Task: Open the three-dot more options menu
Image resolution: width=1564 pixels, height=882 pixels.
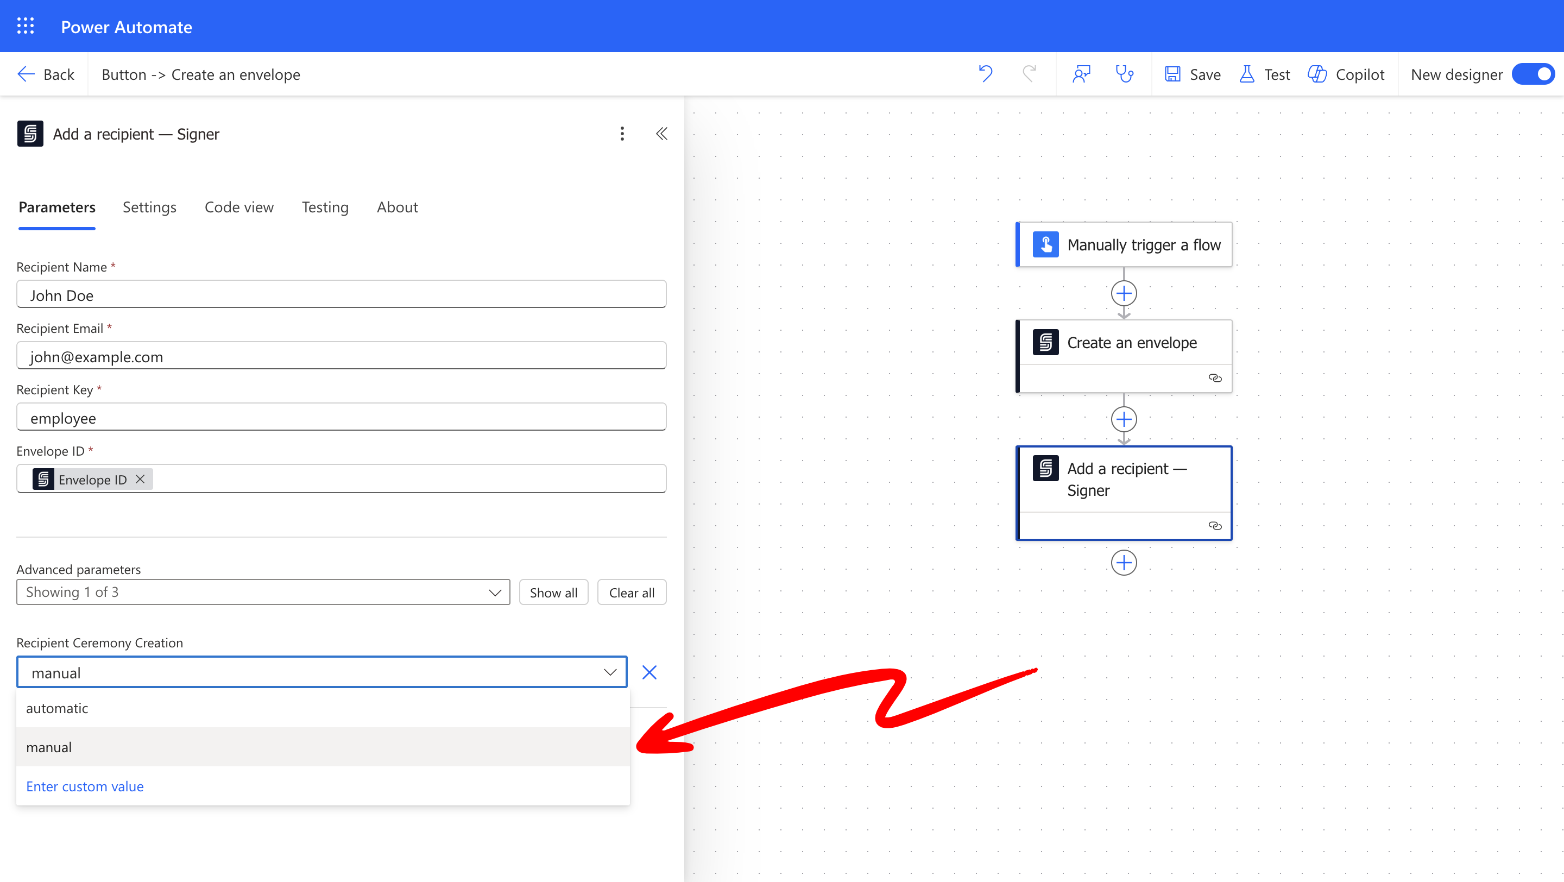Action: (622, 134)
